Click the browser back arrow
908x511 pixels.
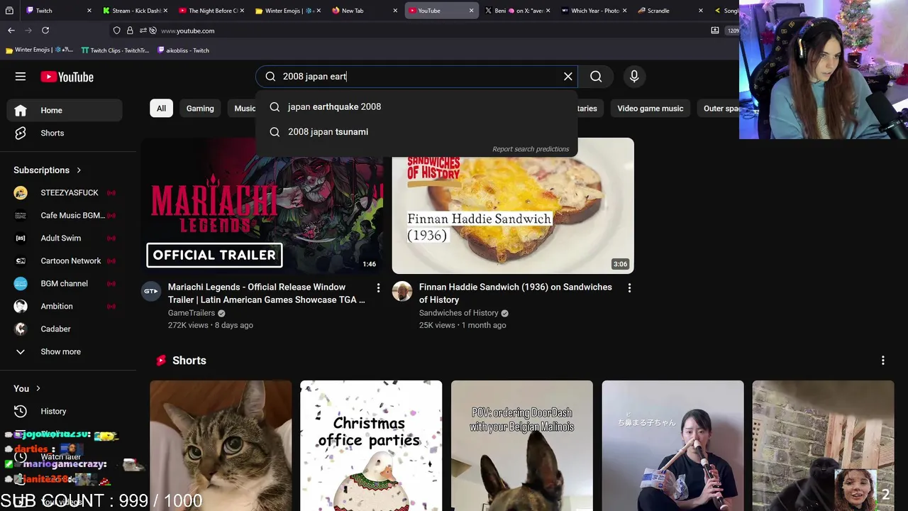(x=11, y=31)
